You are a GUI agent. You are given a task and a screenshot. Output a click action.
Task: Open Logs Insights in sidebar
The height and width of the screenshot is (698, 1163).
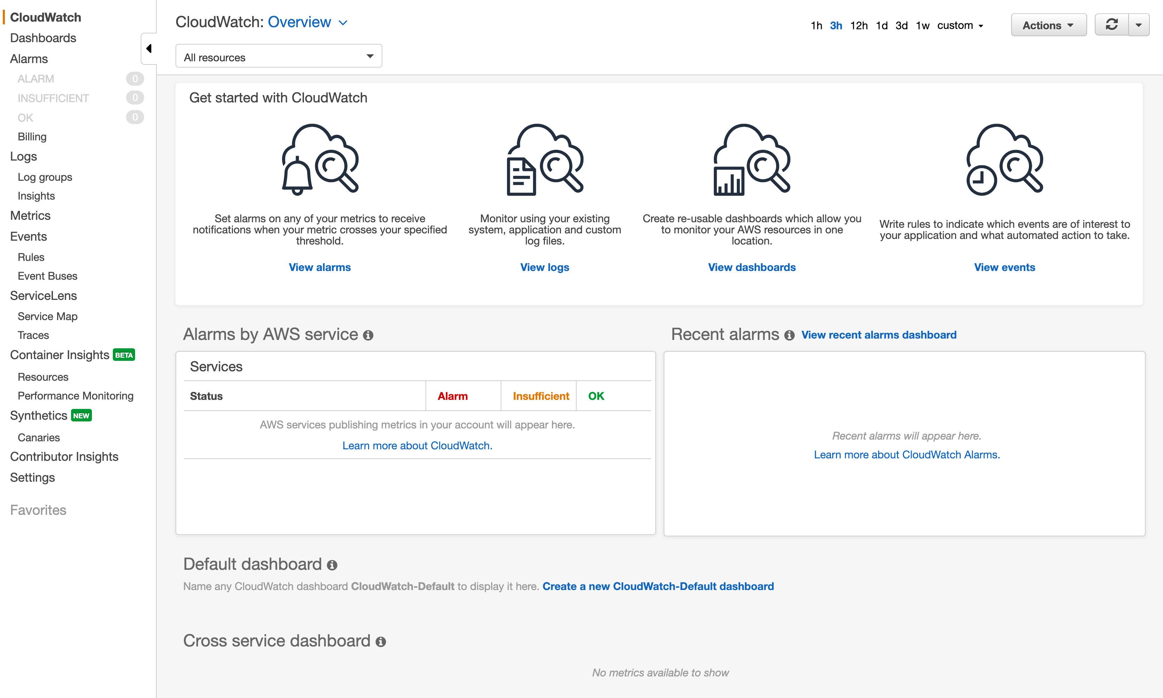pyautogui.click(x=36, y=196)
